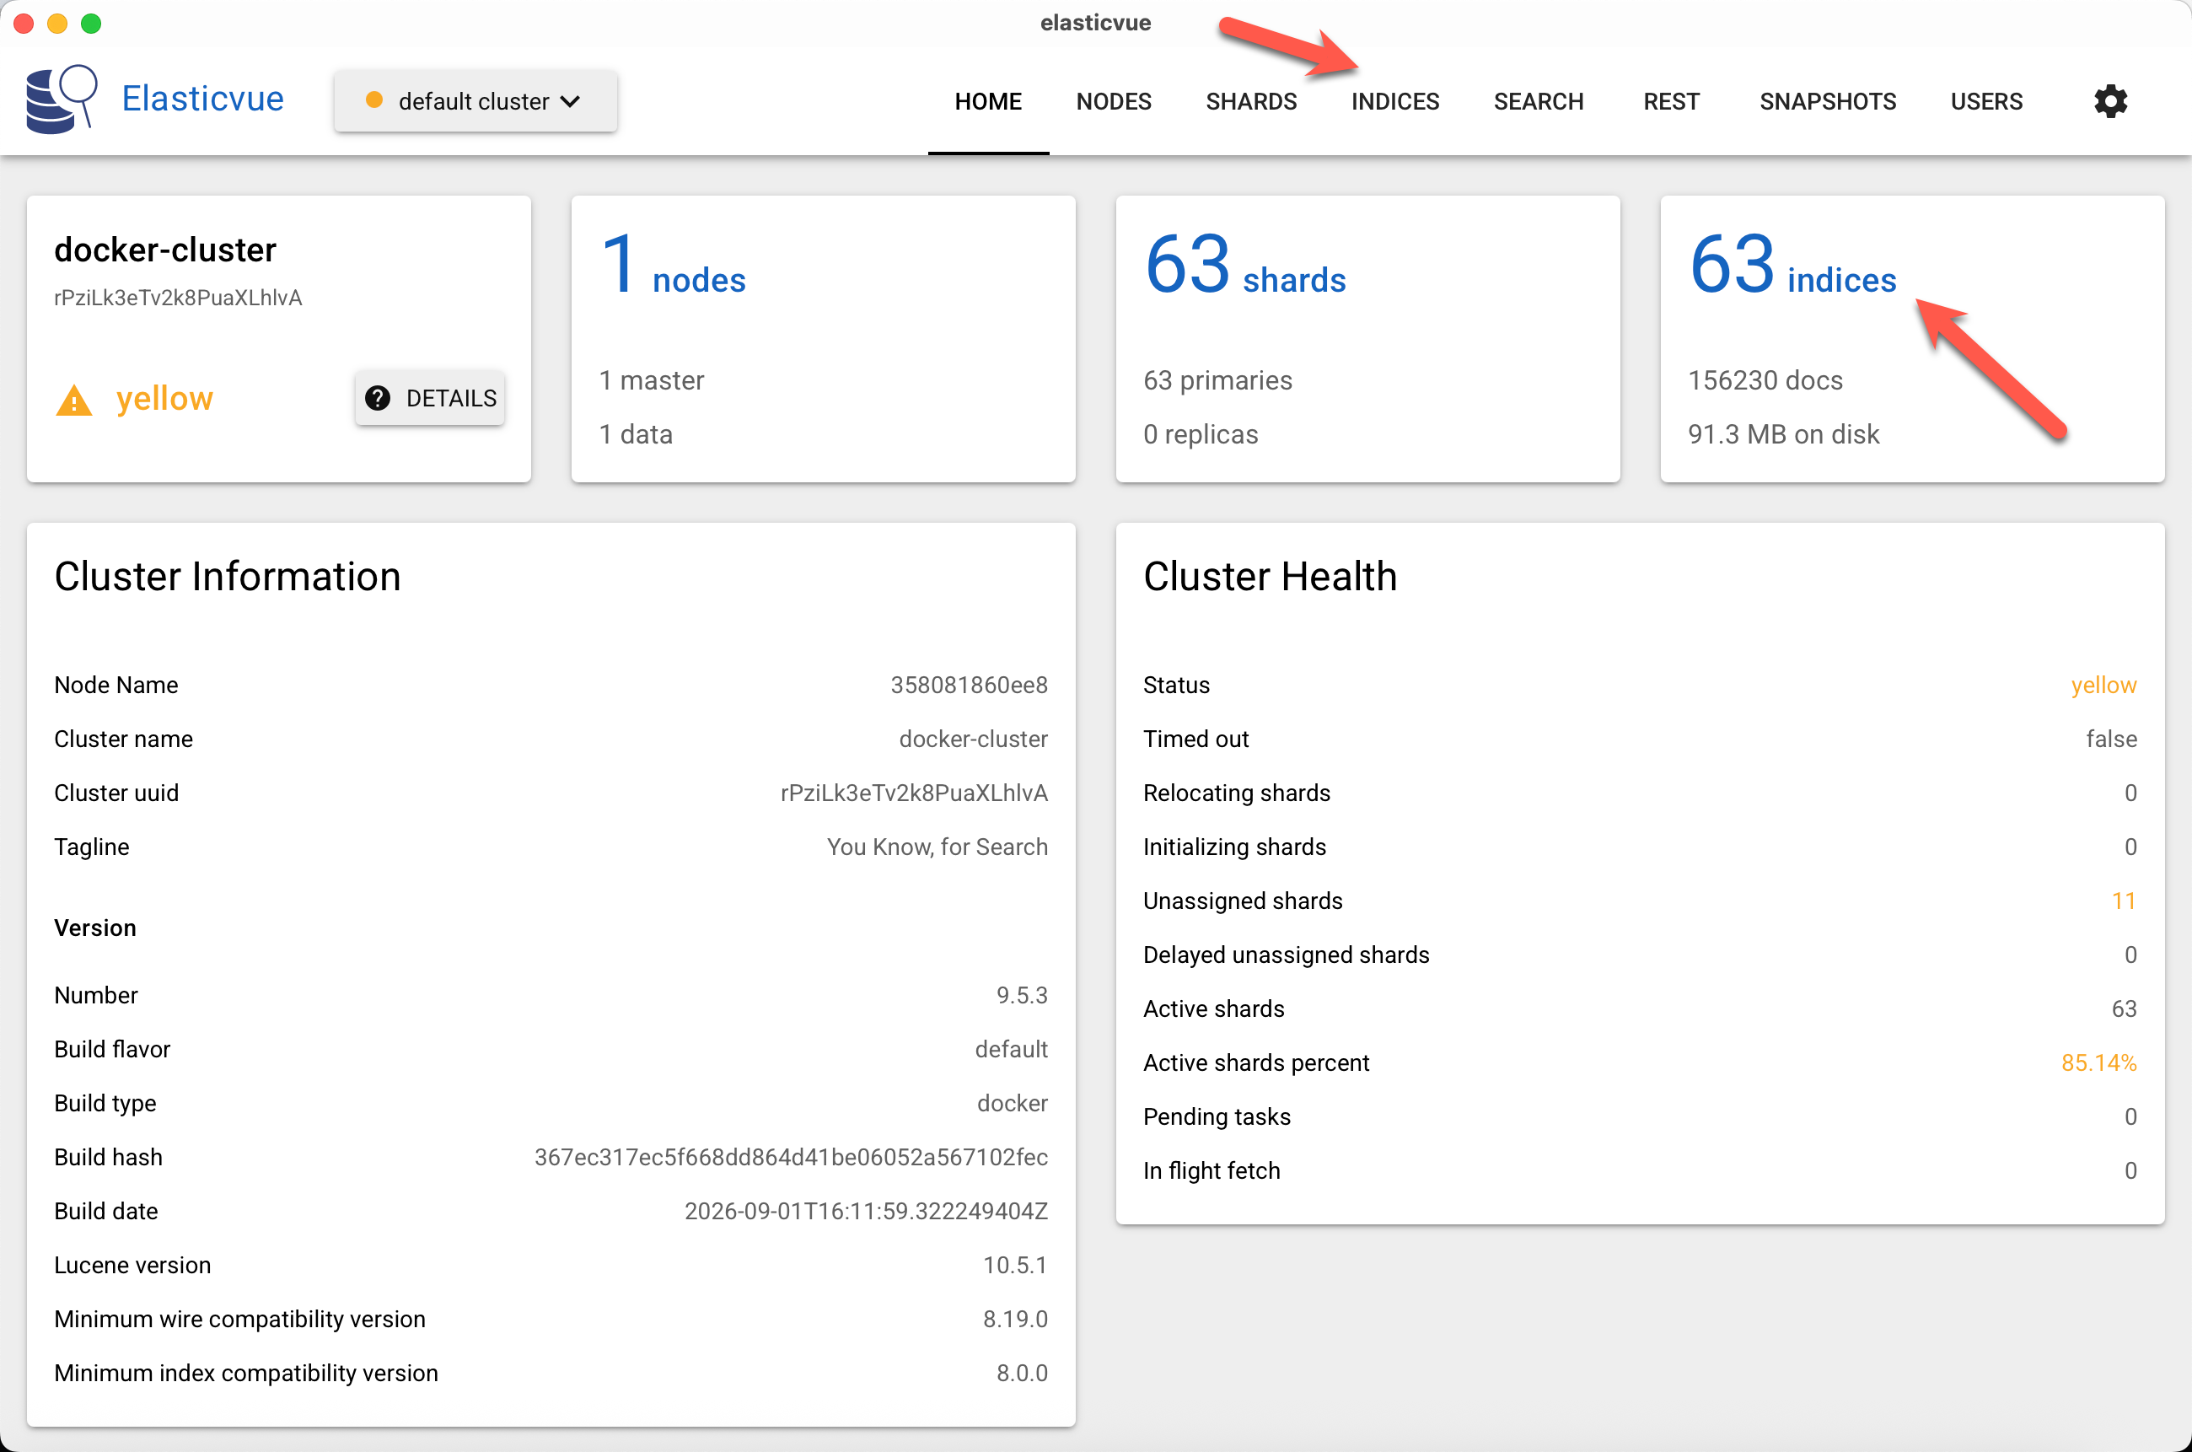Click the Active shards value 63
Image resolution: width=2192 pixels, height=1452 pixels.
click(x=2125, y=1008)
